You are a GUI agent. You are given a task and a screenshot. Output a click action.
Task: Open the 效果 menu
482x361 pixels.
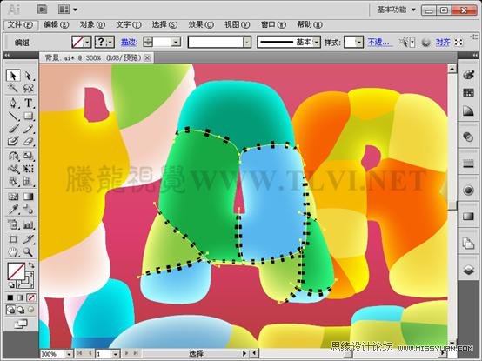[201, 24]
